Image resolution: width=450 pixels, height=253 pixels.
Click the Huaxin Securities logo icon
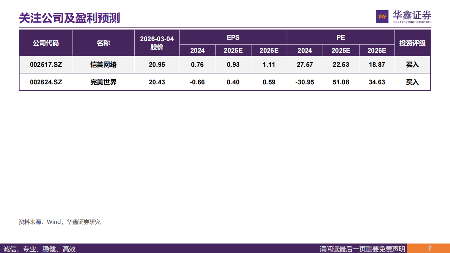(x=382, y=17)
